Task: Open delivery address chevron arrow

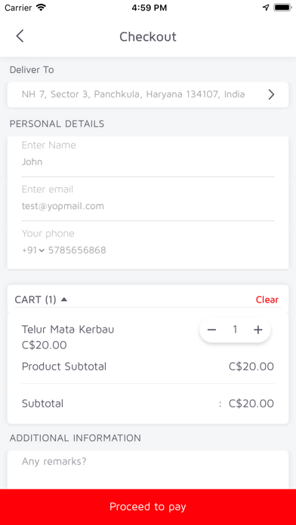Action: point(272,95)
